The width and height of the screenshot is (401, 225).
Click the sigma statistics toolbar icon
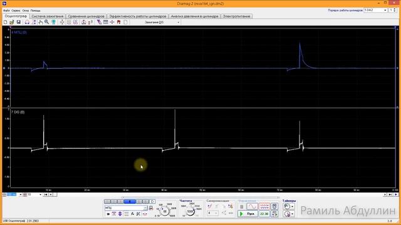tap(90, 22)
